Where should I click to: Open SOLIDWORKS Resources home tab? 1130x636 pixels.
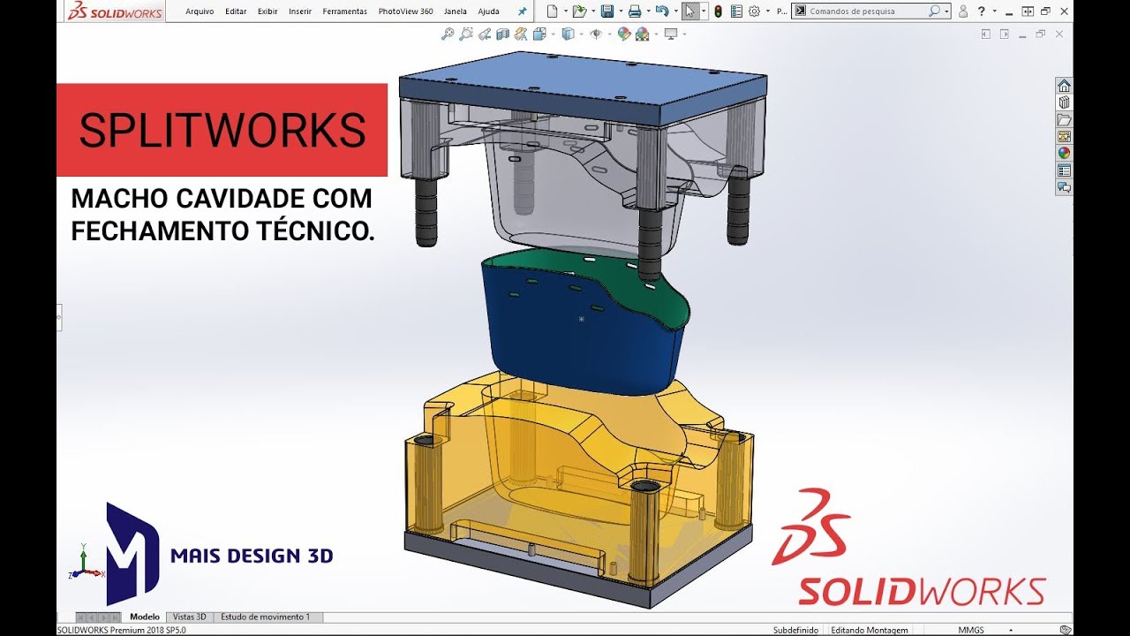(1064, 86)
